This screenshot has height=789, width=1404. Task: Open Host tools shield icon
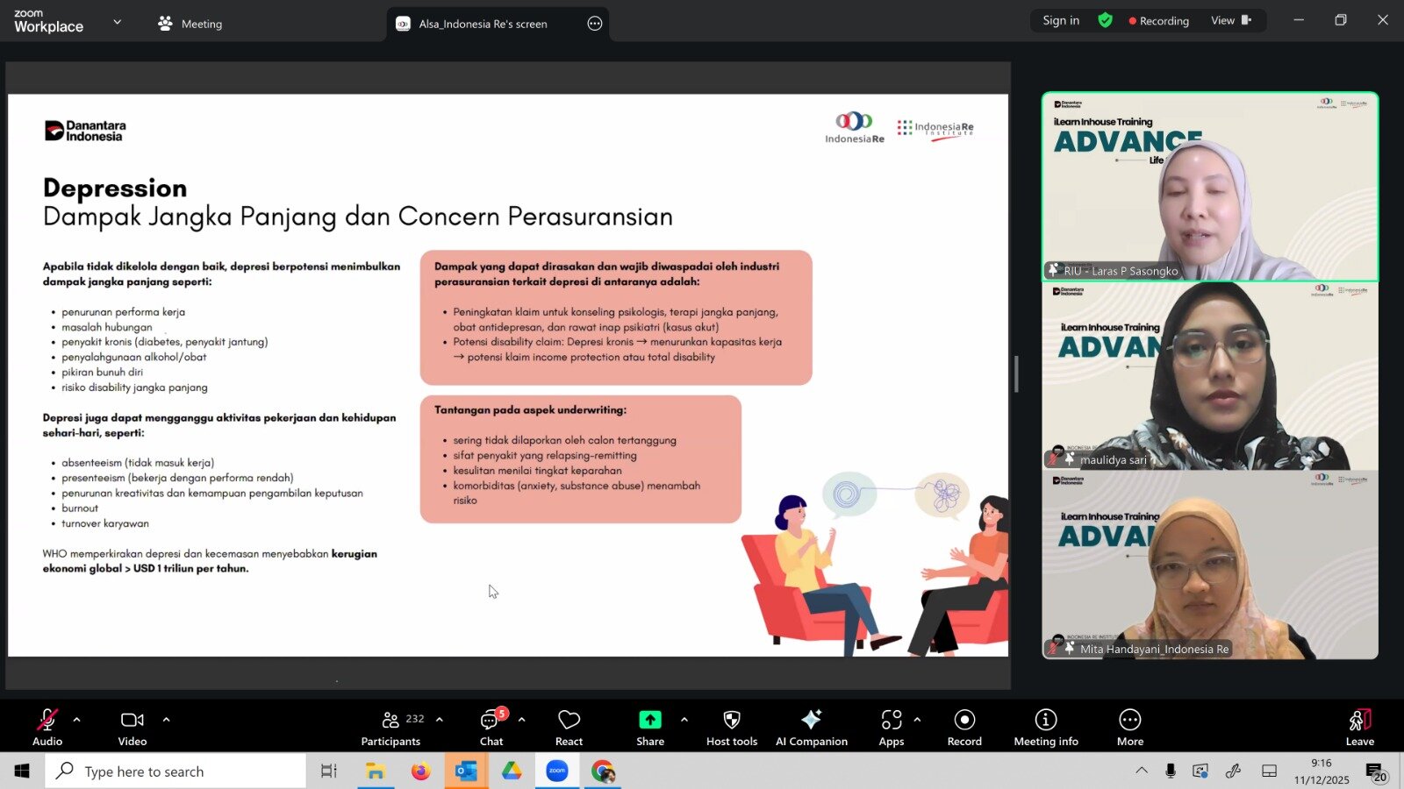pos(731,728)
